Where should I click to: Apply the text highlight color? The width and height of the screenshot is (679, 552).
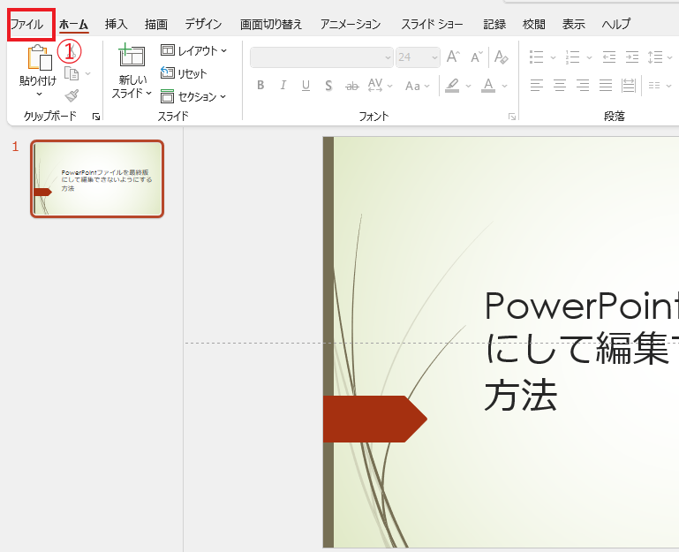click(x=452, y=86)
